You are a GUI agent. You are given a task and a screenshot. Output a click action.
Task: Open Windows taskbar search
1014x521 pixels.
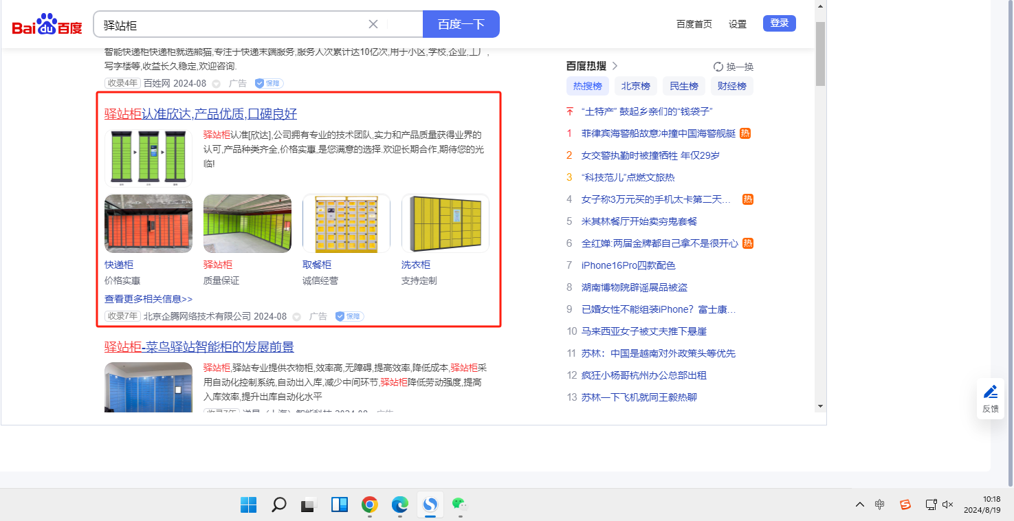coord(278,505)
